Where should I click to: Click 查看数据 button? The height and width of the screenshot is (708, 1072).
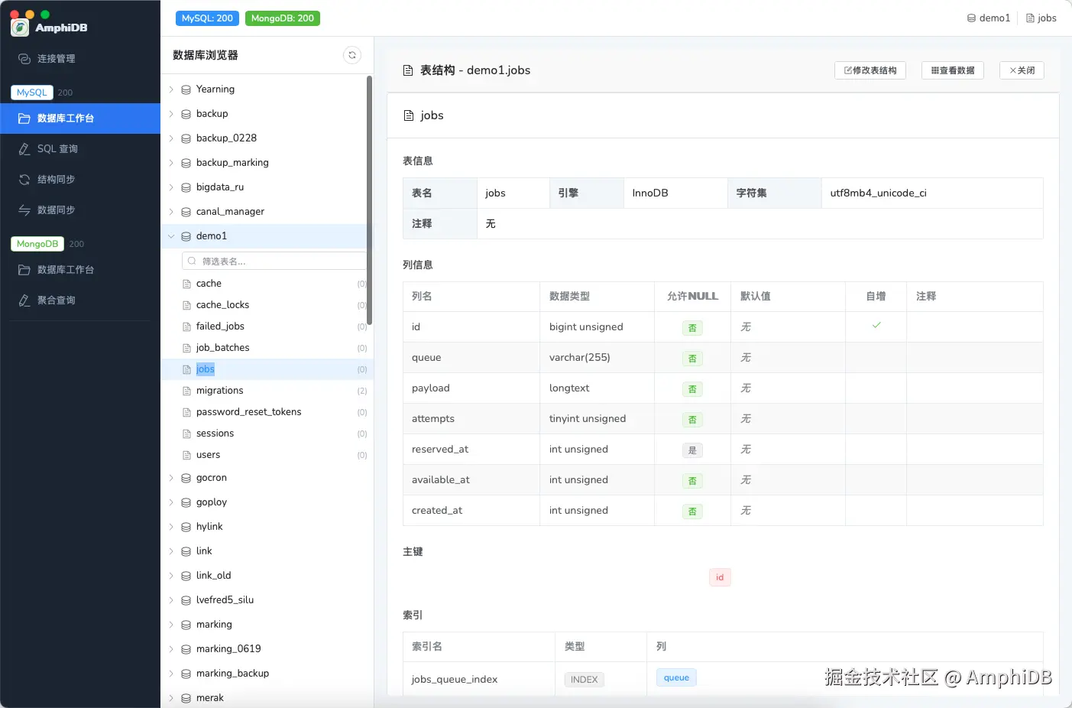coord(953,70)
